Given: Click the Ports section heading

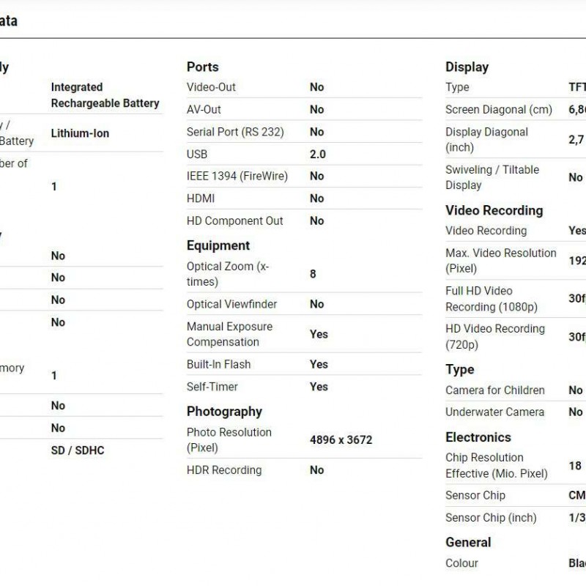Looking at the screenshot, I should click(203, 67).
